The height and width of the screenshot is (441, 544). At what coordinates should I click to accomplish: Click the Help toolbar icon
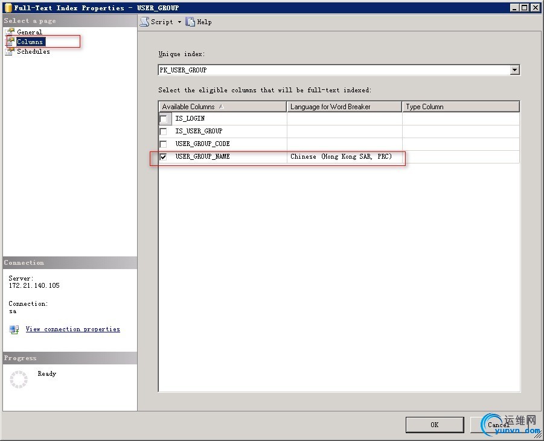click(x=190, y=22)
